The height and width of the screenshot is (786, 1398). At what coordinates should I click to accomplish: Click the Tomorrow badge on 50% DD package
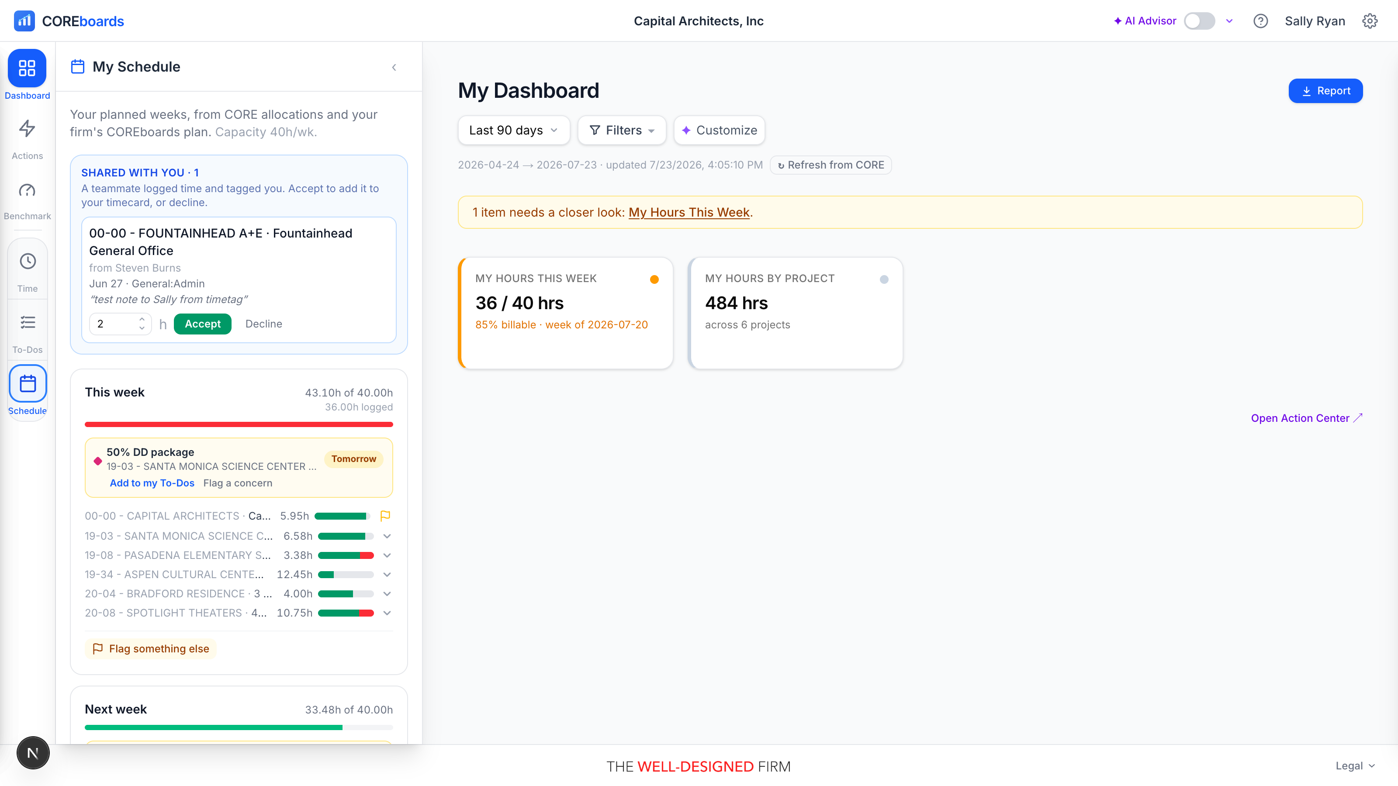(x=353, y=459)
